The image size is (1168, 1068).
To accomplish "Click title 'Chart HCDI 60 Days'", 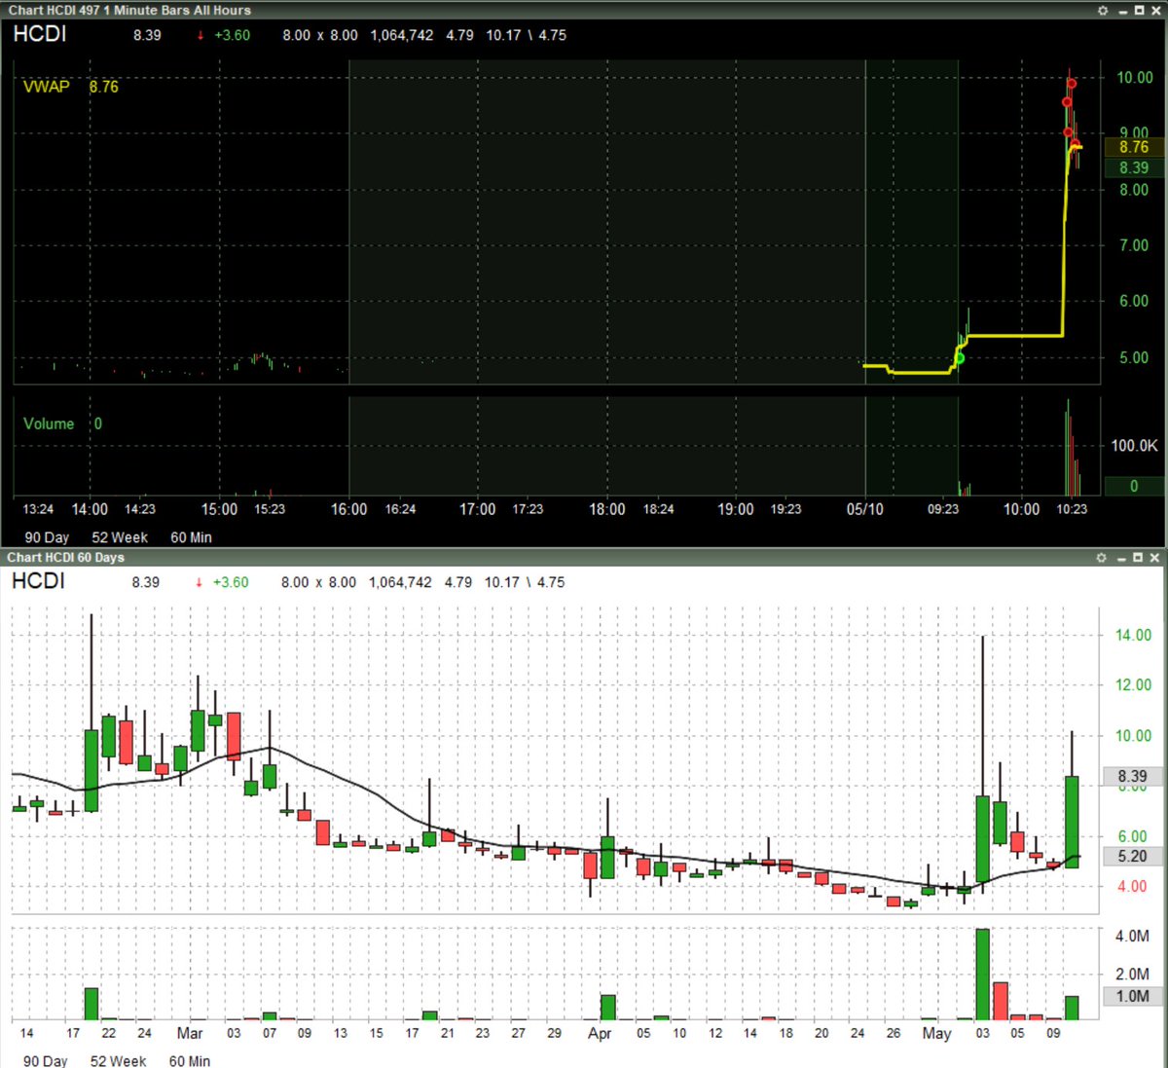I will pos(65,558).
